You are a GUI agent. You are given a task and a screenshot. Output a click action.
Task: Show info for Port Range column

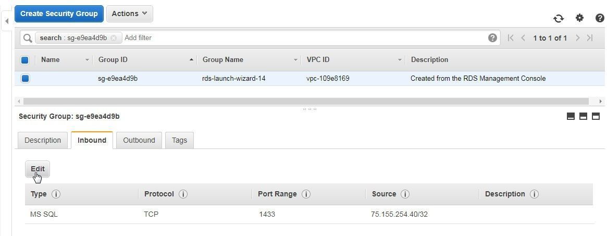click(x=306, y=194)
